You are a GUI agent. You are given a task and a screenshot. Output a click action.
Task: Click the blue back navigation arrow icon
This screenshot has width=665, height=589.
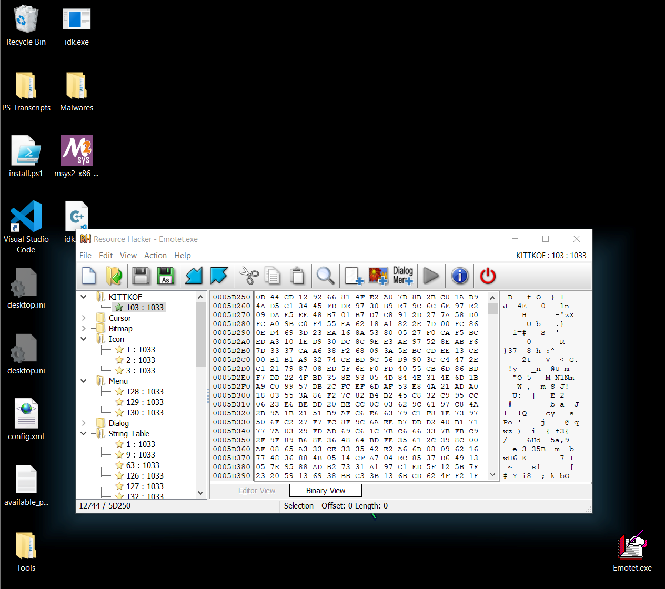tap(194, 276)
